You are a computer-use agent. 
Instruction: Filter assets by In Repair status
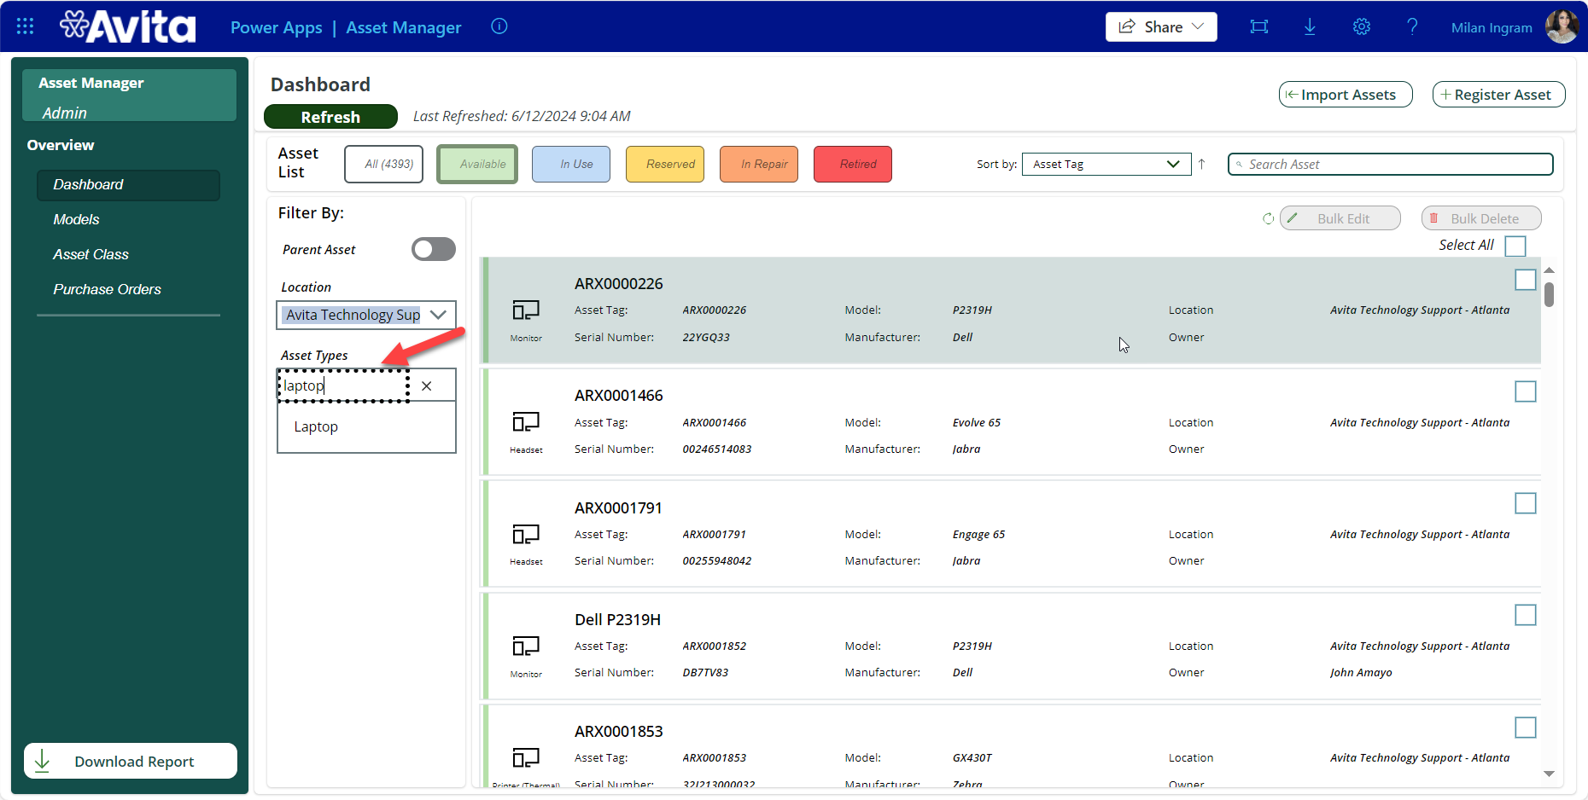(759, 164)
